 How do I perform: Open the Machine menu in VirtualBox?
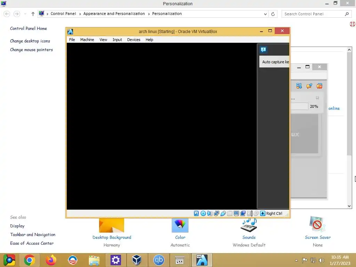coord(87,40)
